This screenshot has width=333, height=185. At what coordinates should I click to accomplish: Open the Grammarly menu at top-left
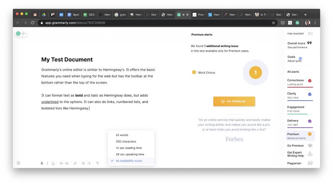tap(21, 34)
